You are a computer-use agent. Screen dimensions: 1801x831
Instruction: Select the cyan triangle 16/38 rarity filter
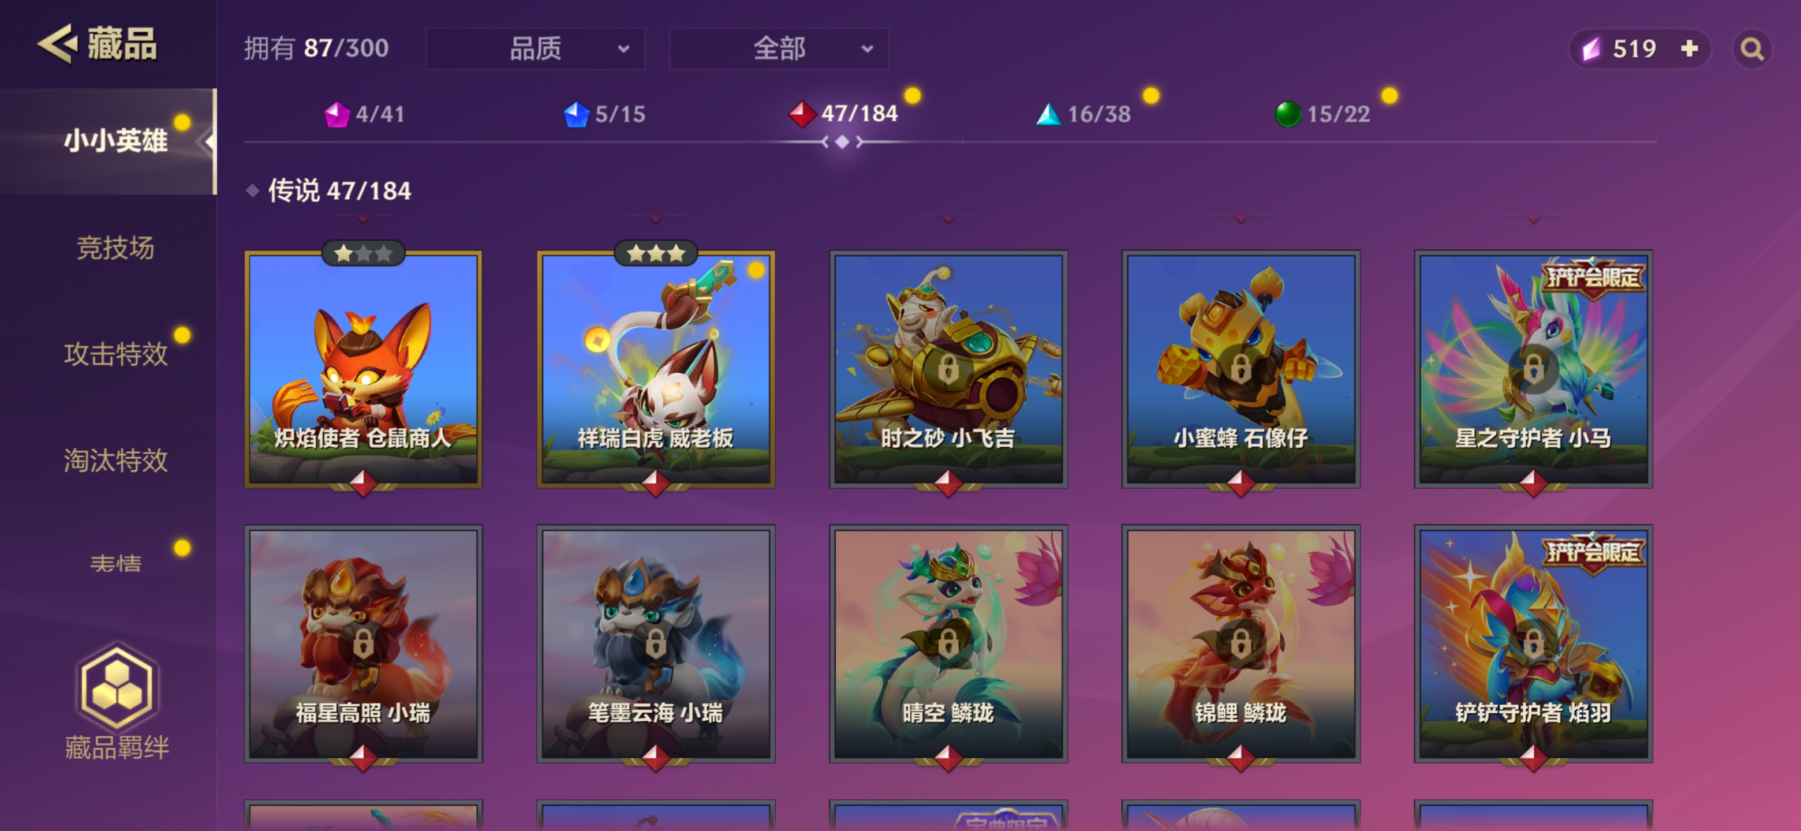[x=1083, y=114]
